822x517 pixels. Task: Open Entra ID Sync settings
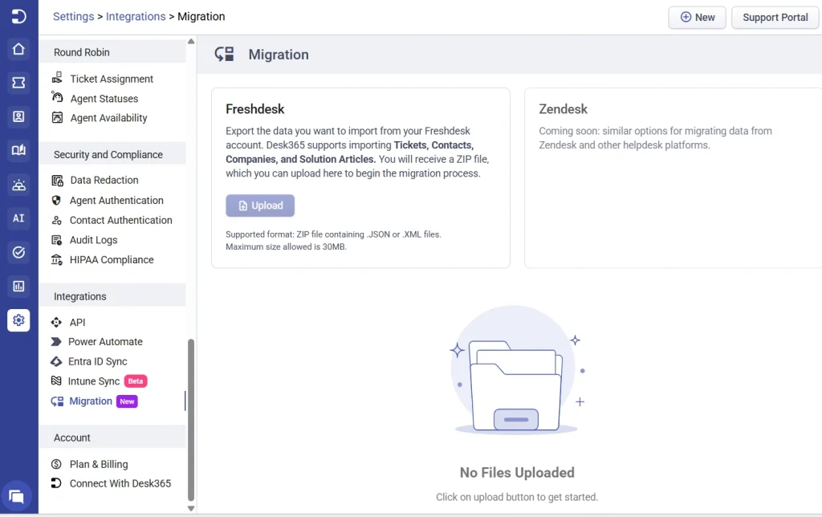click(x=97, y=361)
